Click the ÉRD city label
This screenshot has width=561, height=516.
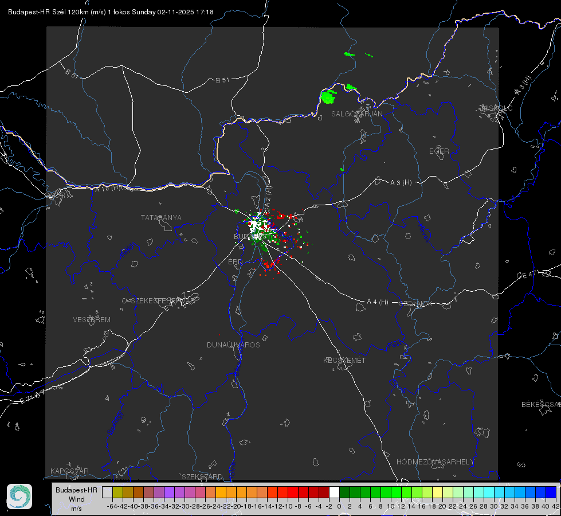tap(235, 262)
